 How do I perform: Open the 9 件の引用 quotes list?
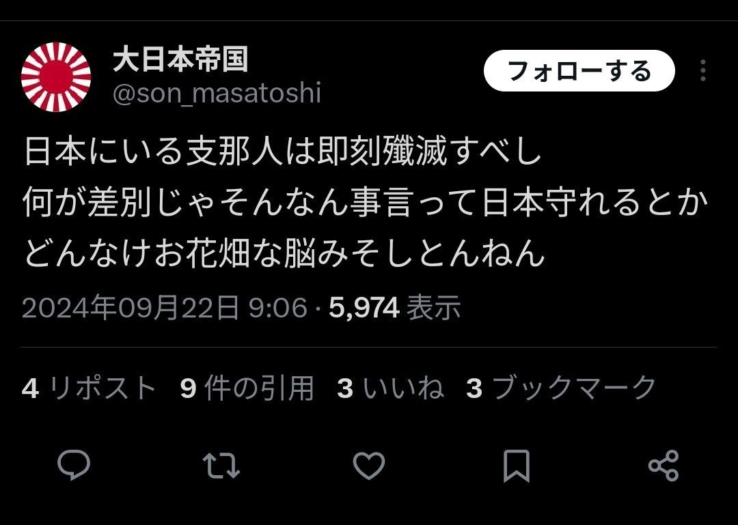247,388
